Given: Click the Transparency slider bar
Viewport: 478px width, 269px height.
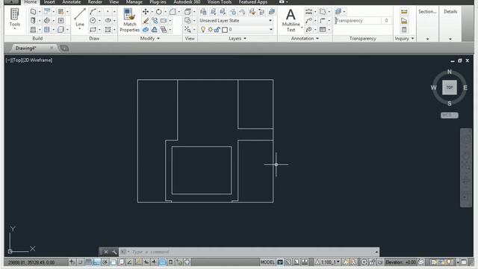Looking at the screenshot, I should (358, 20).
